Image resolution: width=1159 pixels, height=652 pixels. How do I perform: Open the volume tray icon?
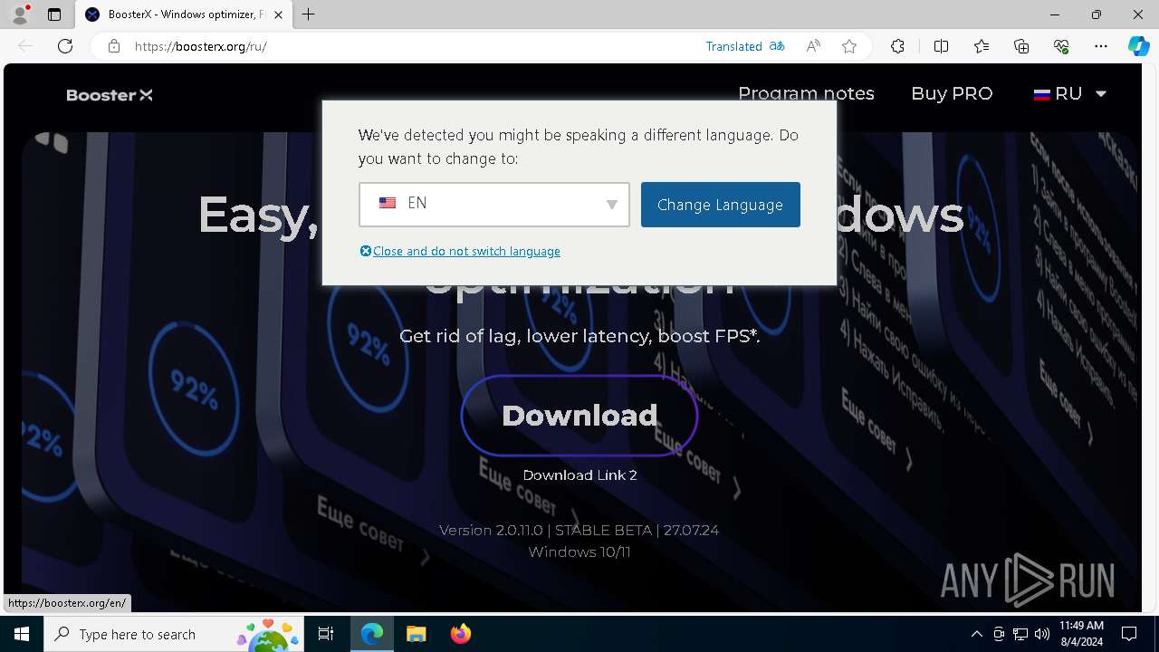[x=1042, y=634]
